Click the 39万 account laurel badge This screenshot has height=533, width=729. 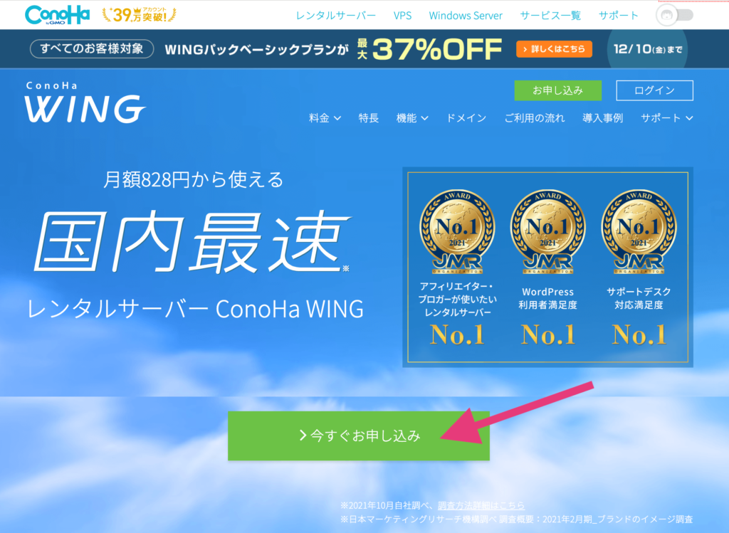tap(139, 15)
